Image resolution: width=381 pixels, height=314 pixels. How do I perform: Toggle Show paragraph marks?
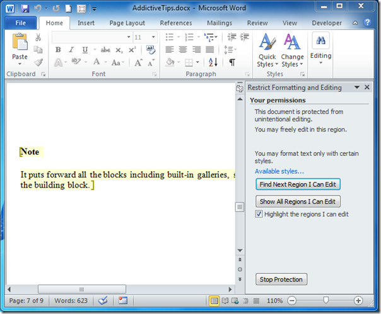232,62
